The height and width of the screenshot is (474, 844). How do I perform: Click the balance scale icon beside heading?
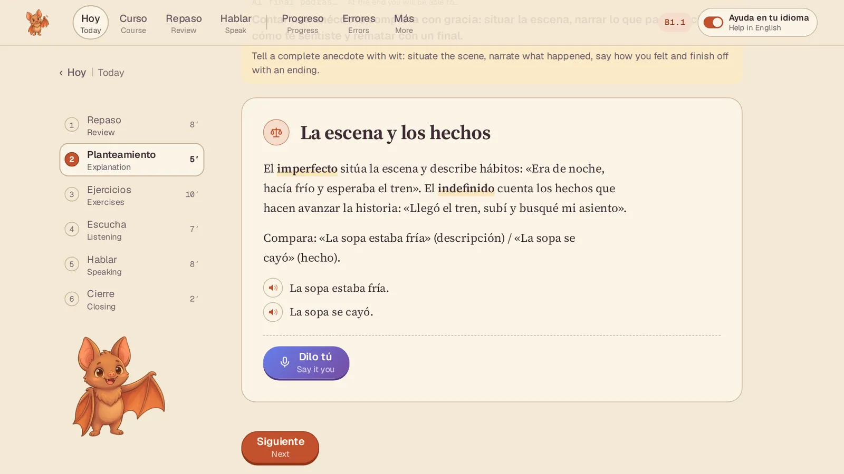[276, 132]
